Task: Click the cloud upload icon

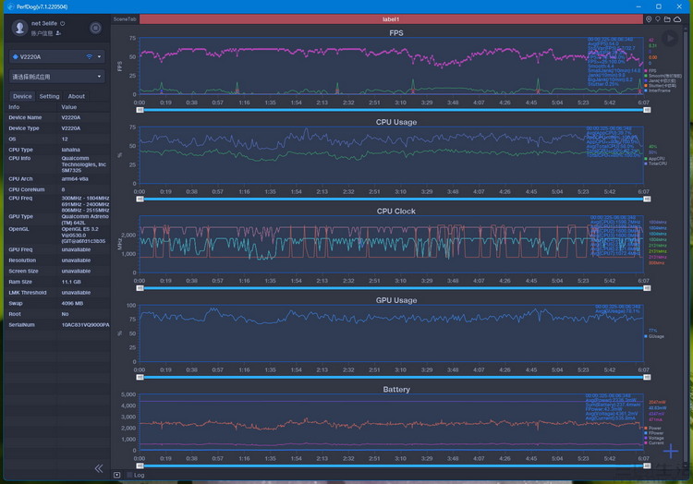Action: pos(677,19)
